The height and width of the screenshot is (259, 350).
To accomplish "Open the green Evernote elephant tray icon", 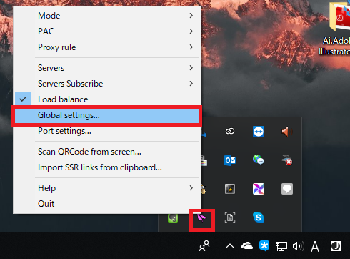I will [x=173, y=218].
